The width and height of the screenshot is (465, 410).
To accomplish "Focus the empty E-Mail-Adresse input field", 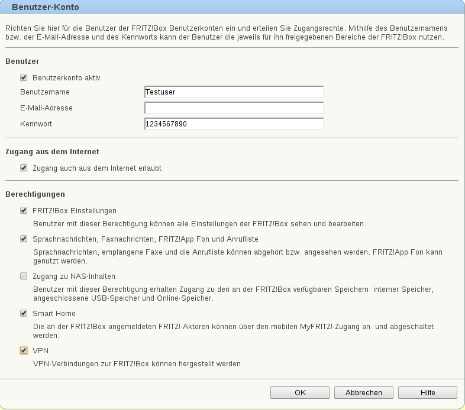I will (234, 108).
